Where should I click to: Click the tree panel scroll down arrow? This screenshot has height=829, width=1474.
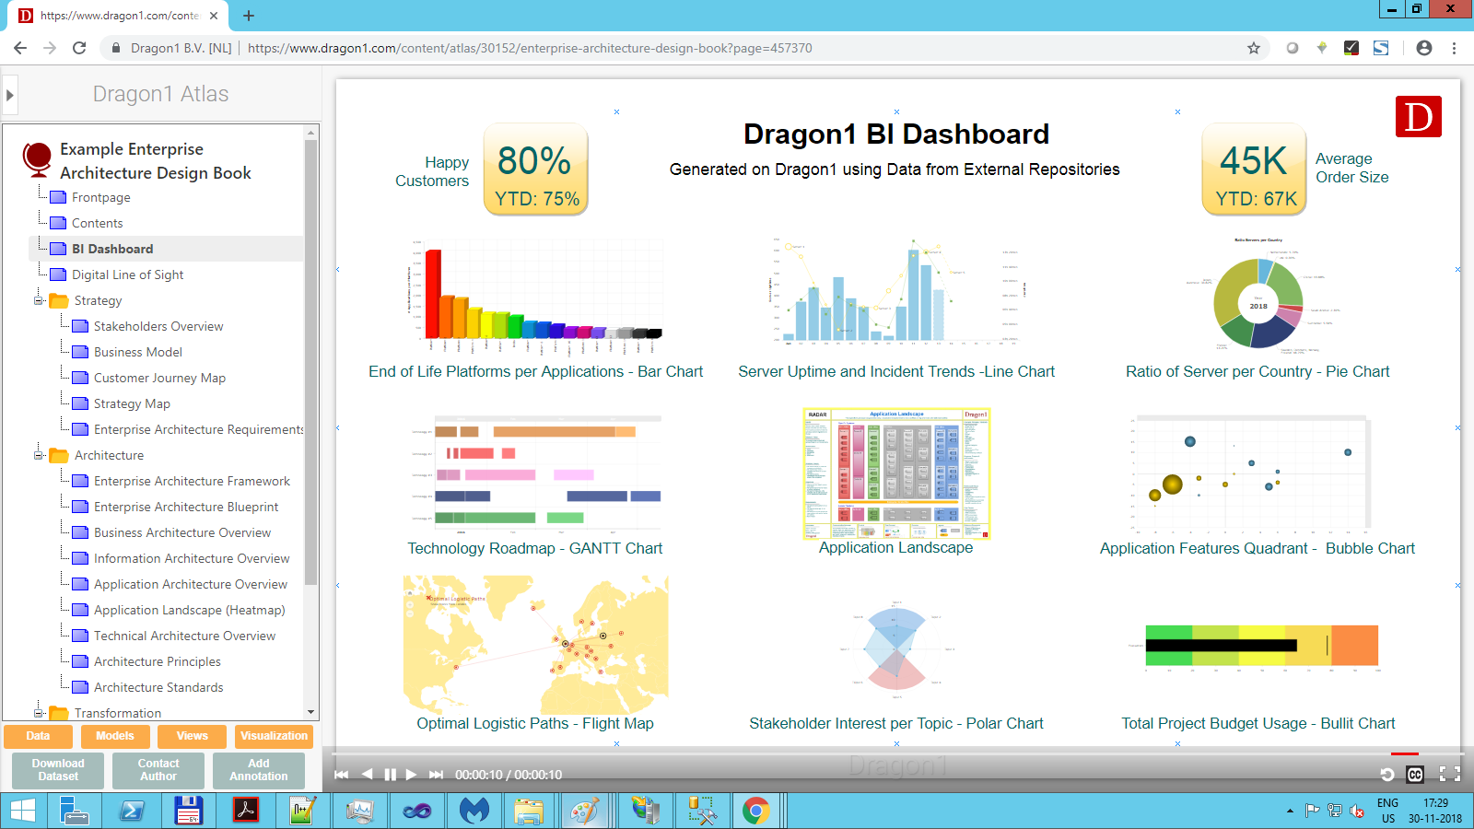310,712
